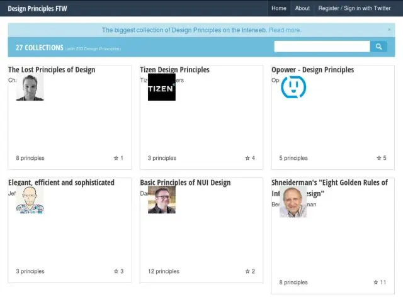Screen dimensions: 403x302
Task: Dismiss the banner with the x icon
Action: tap(389, 30)
